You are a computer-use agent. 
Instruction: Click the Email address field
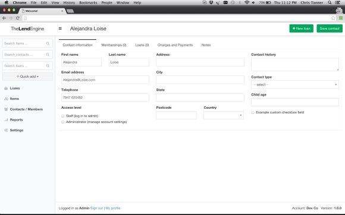(105, 80)
